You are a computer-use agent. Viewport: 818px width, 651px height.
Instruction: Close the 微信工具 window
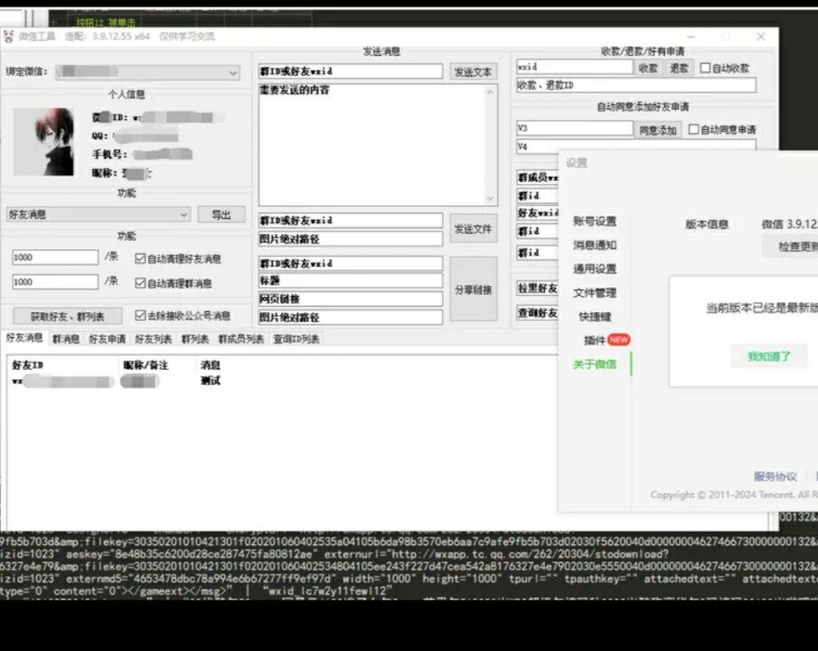[x=761, y=36]
